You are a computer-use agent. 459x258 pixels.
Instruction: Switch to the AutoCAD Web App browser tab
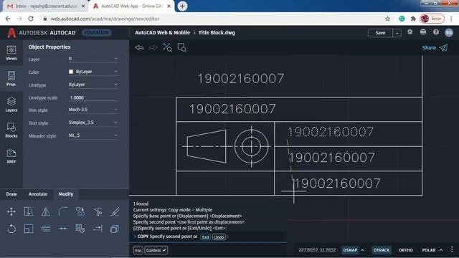click(132, 6)
